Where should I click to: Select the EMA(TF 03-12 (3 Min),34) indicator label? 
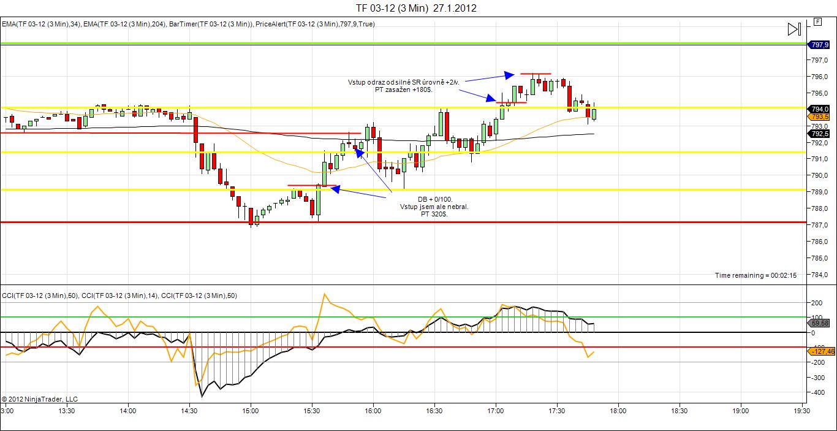(x=41, y=24)
